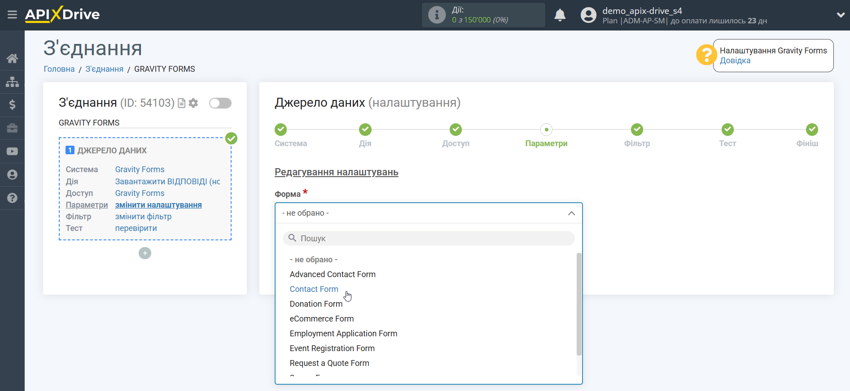Go to Дія step
The height and width of the screenshot is (391, 850).
(x=365, y=130)
